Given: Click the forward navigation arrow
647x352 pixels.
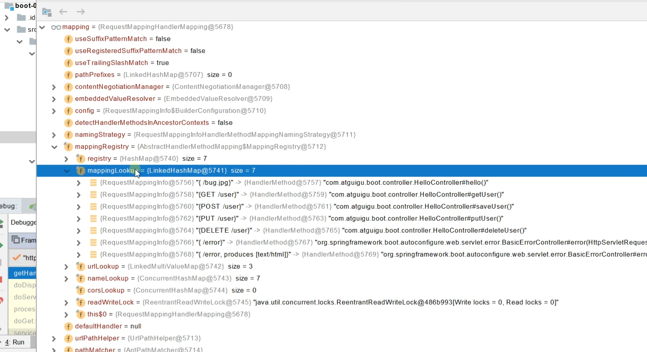Looking at the screenshot, I should pyautogui.click(x=81, y=12).
